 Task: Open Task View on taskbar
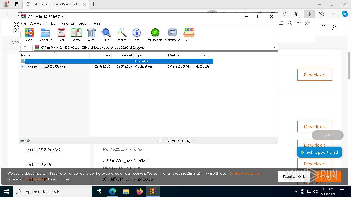[99, 192]
